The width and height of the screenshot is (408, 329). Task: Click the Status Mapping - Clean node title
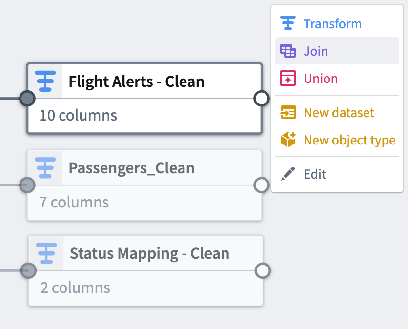pyautogui.click(x=149, y=253)
